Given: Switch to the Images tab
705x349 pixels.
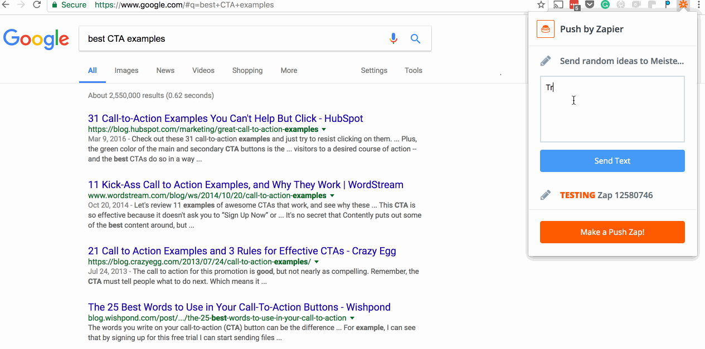Looking at the screenshot, I should pyautogui.click(x=127, y=70).
